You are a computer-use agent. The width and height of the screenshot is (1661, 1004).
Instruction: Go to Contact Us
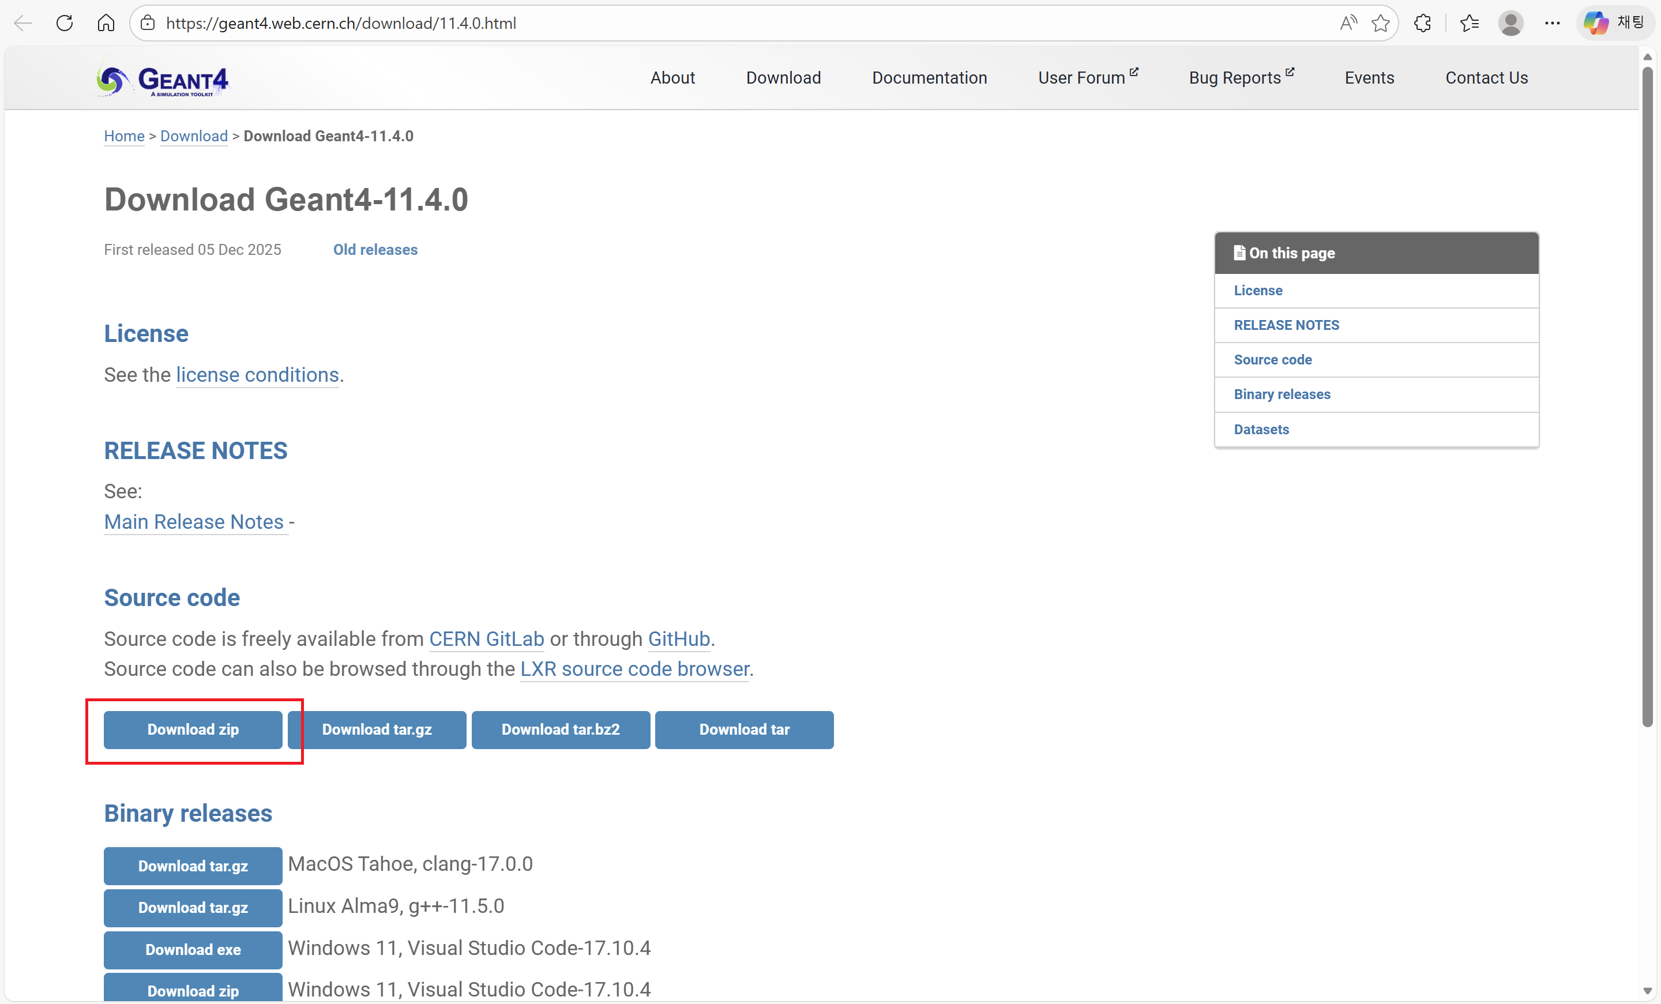tap(1486, 77)
